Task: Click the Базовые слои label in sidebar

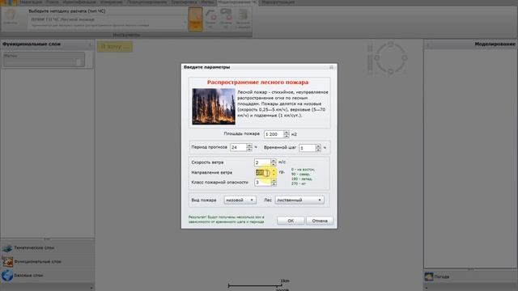Action: point(29,275)
